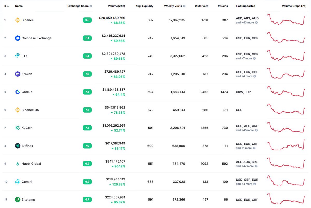Viewport: 311px width, 208px height.
Task: Sort table by # Coins header
Action: (223, 6)
